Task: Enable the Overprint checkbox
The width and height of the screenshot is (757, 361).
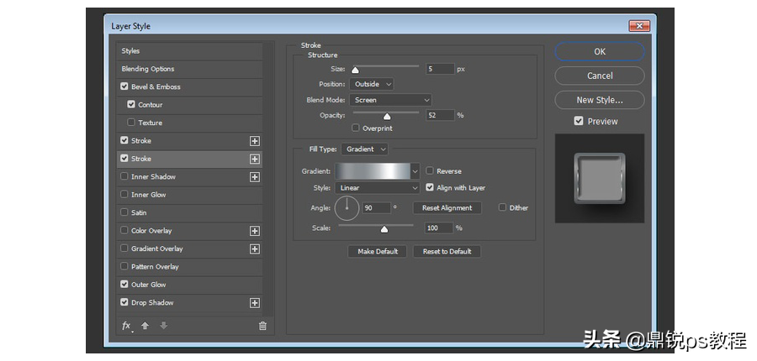Action: tap(356, 128)
